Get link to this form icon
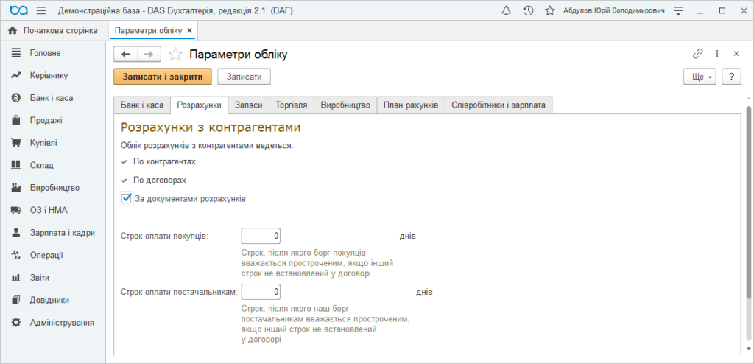Viewport: 754px width, 364px height. (697, 54)
